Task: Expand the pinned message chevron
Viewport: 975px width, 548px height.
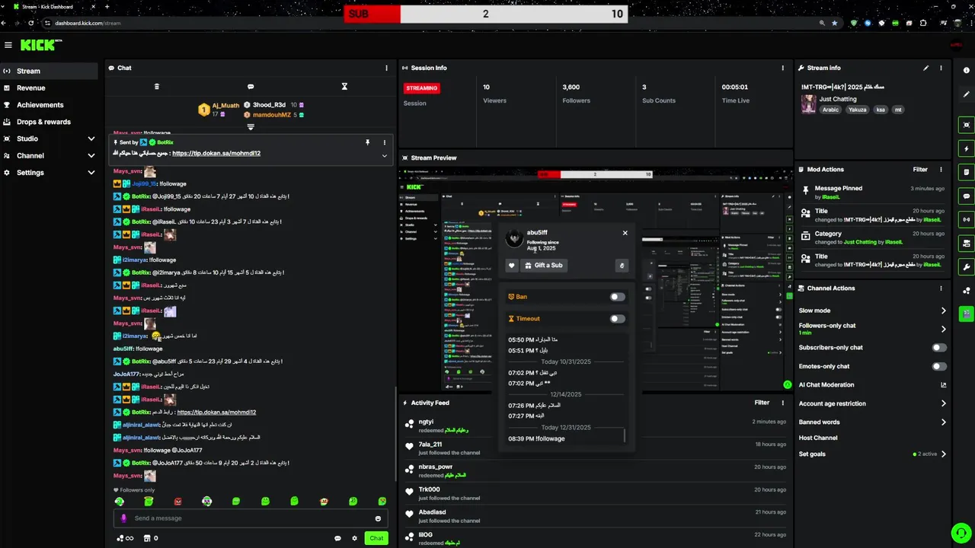Action: pyautogui.click(x=384, y=155)
